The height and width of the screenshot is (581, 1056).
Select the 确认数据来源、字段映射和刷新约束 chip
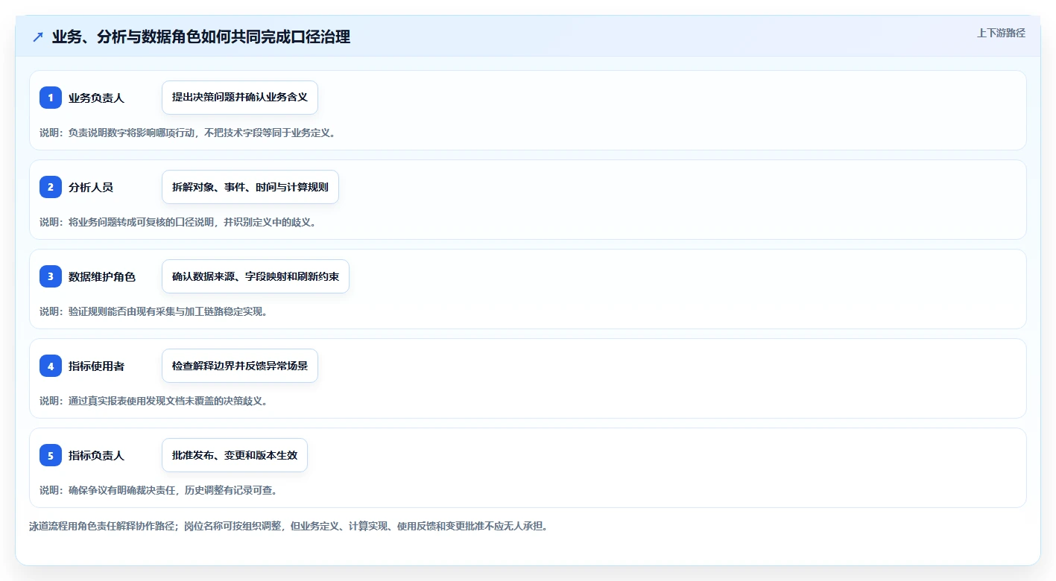click(x=256, y=276)
